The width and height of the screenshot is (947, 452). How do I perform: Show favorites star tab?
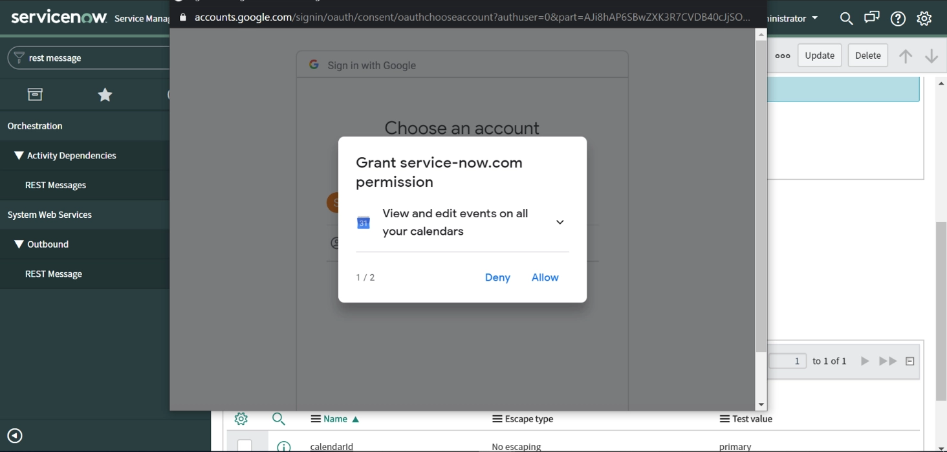click(105, 95)
